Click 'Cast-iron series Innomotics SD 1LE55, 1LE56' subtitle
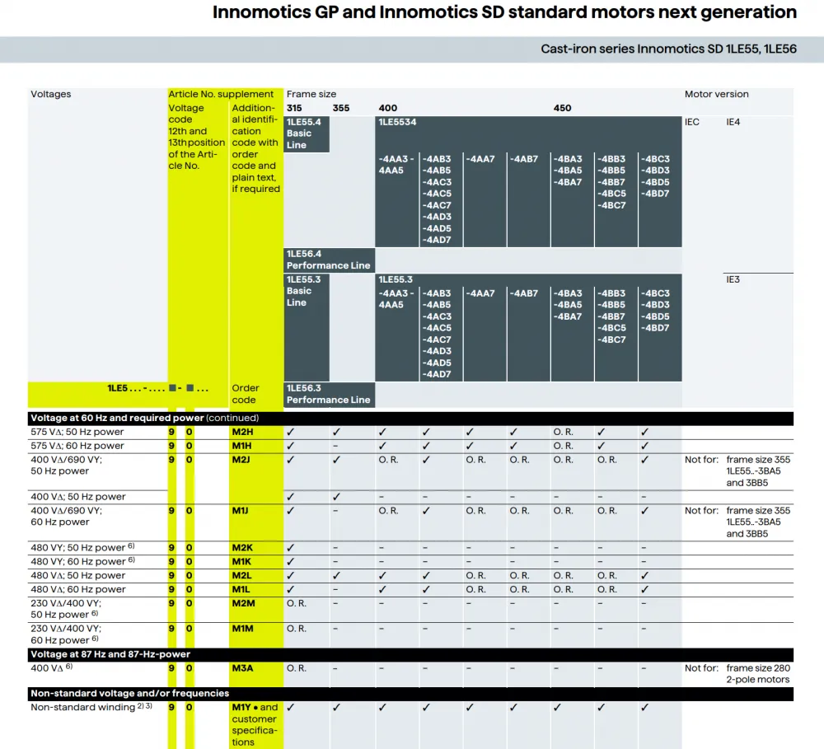 tap(668, 49)
